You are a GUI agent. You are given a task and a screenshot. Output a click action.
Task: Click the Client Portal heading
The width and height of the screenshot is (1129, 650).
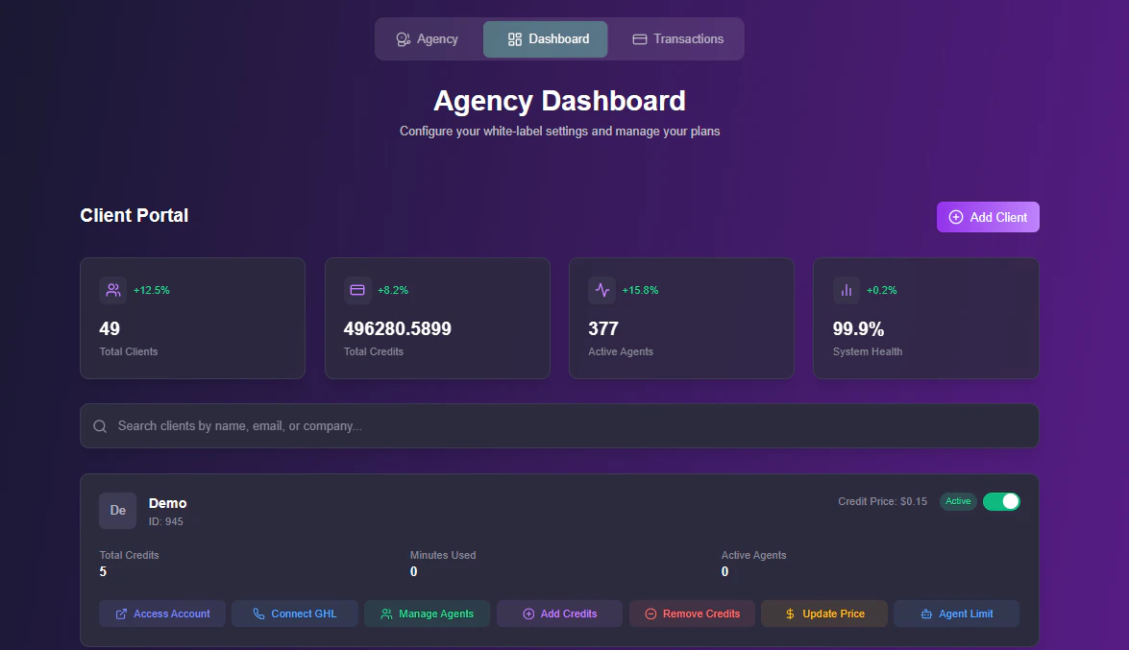coord(134,215)
